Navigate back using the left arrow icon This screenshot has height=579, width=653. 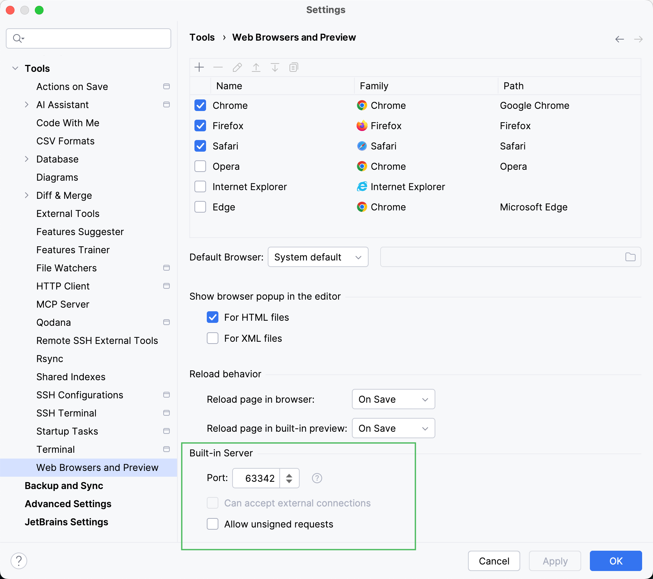(x=619, y=39)
